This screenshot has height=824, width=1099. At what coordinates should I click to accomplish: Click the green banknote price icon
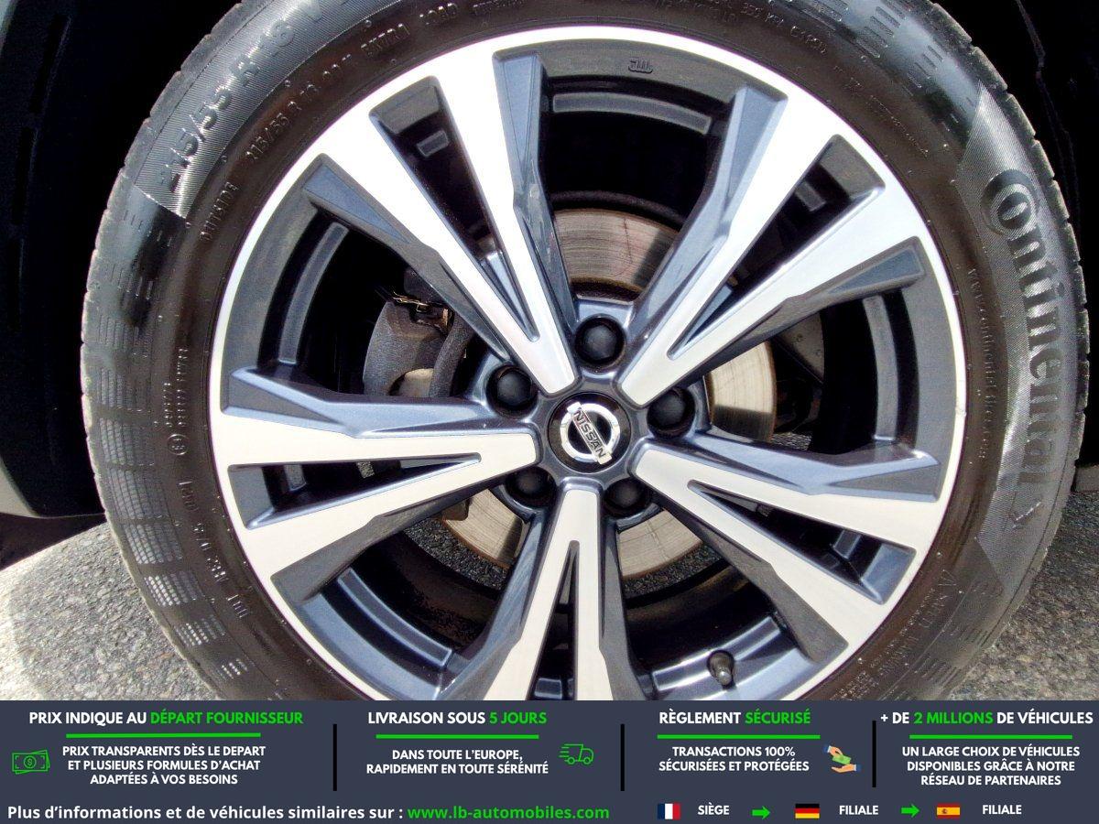point(30,761)
